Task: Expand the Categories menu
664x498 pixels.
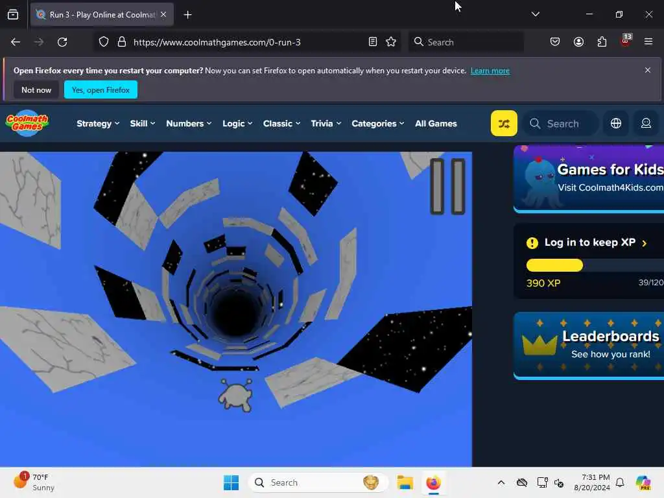Action: tap(378, 124)
